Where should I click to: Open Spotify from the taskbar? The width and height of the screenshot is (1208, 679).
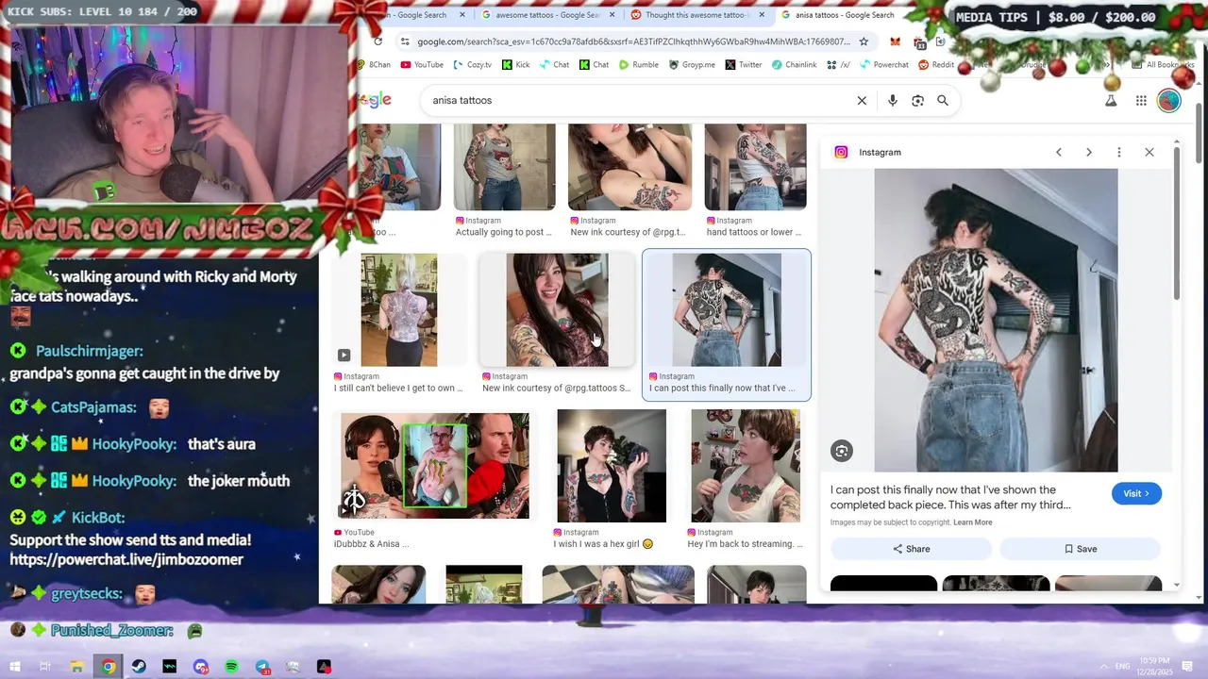click(231, 667)
